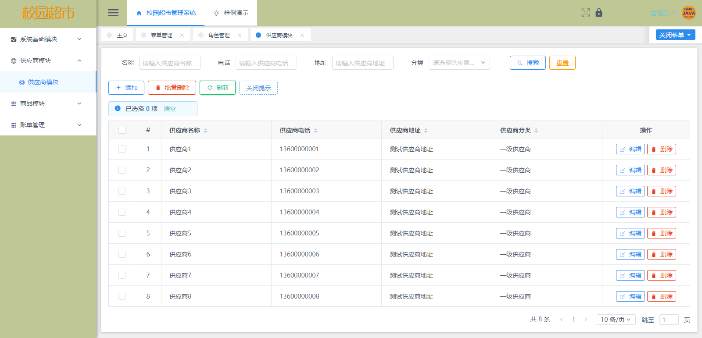Click the hamburger menu collapse icon

(x=113, y=13)
